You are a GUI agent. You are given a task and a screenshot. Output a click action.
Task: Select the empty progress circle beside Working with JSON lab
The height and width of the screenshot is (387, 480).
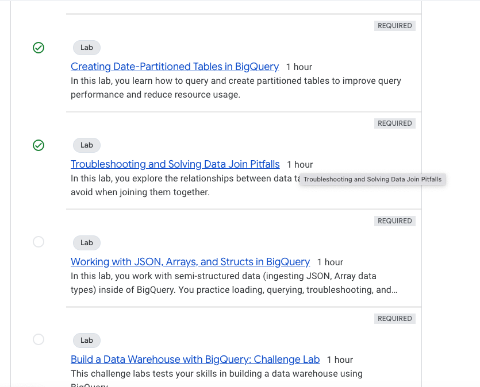coord(38,242)
